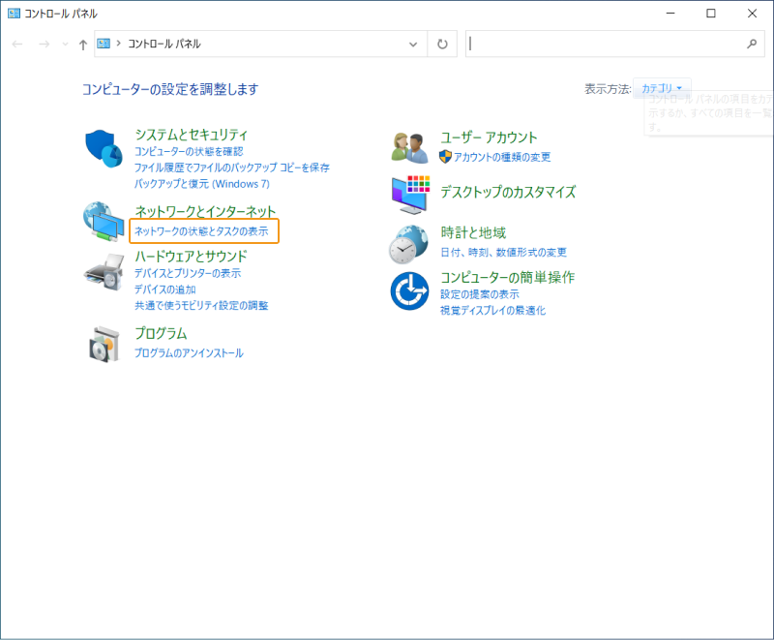Click the User Accounts people icon
774x640 pixels.
(x=409, y=148)
